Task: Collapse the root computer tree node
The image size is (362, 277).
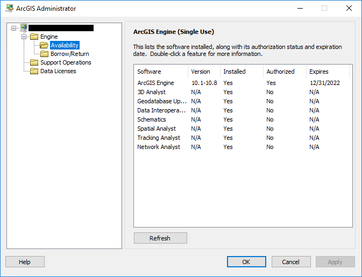Action: tap(13, 28)
